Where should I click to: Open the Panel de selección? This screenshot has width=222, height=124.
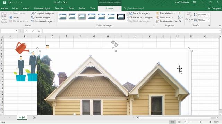point(166,21)
